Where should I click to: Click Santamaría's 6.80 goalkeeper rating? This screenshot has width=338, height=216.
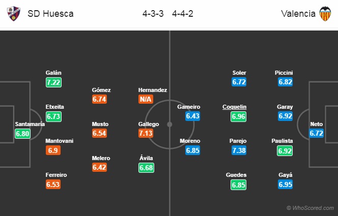tap(22, 134)
